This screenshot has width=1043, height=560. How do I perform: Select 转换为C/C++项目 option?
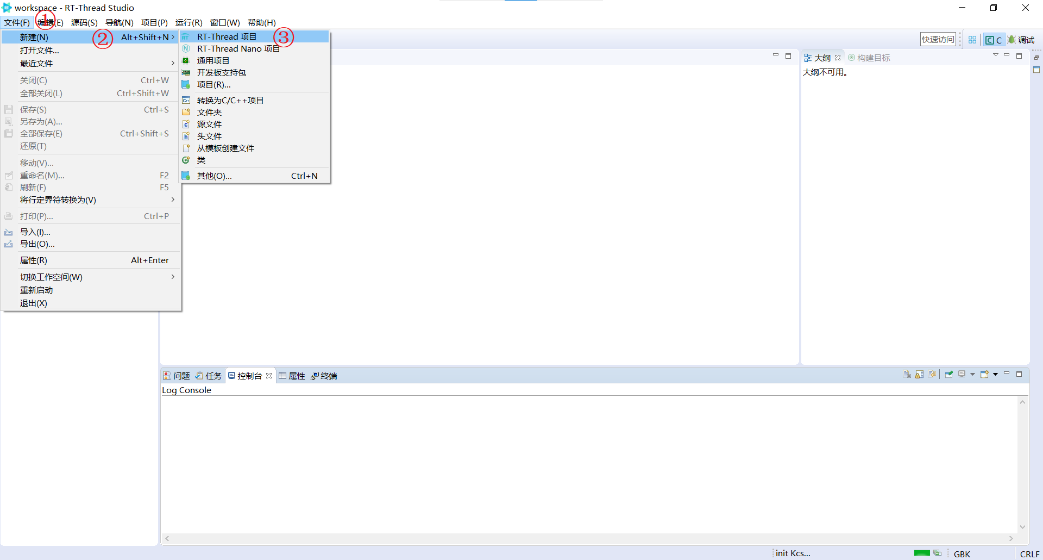pyautogui.click(x=255, y=100)
